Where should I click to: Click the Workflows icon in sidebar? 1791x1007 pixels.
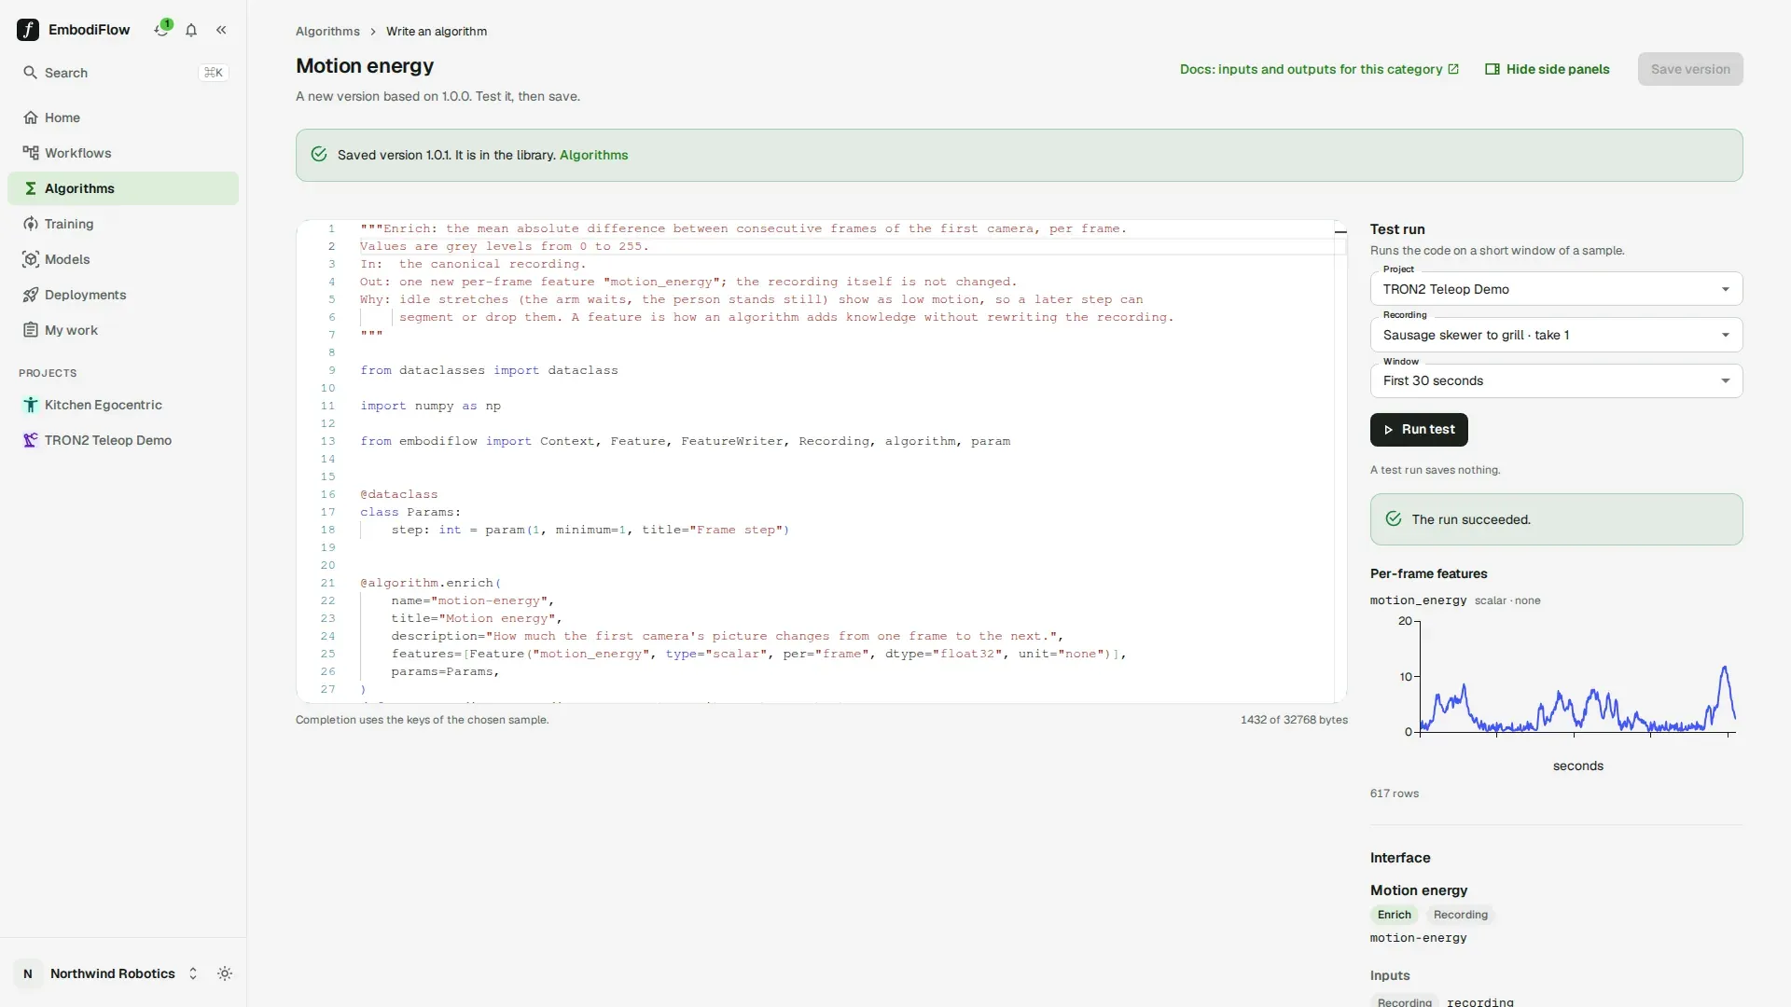tap(31, 153)
